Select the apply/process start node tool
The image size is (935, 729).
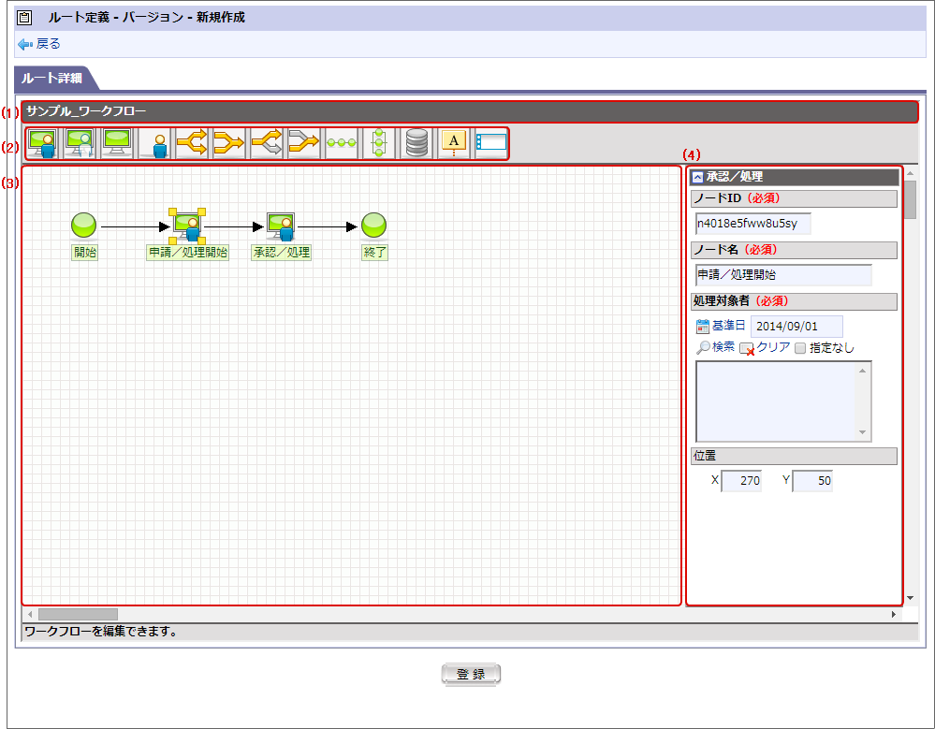coord(42,144)
